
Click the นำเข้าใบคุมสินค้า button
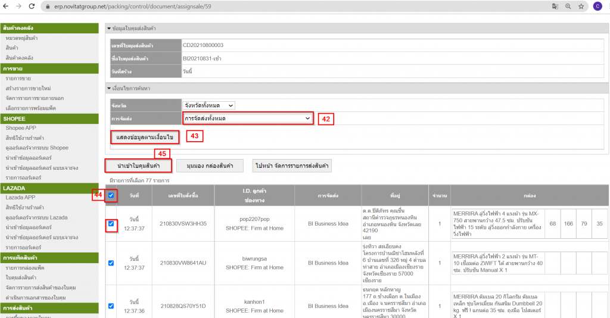coord(139,165)
